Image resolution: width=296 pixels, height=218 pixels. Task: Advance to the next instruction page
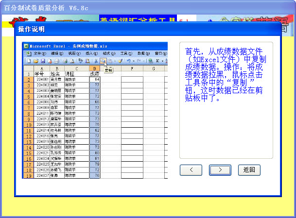(x=220, y=170)
